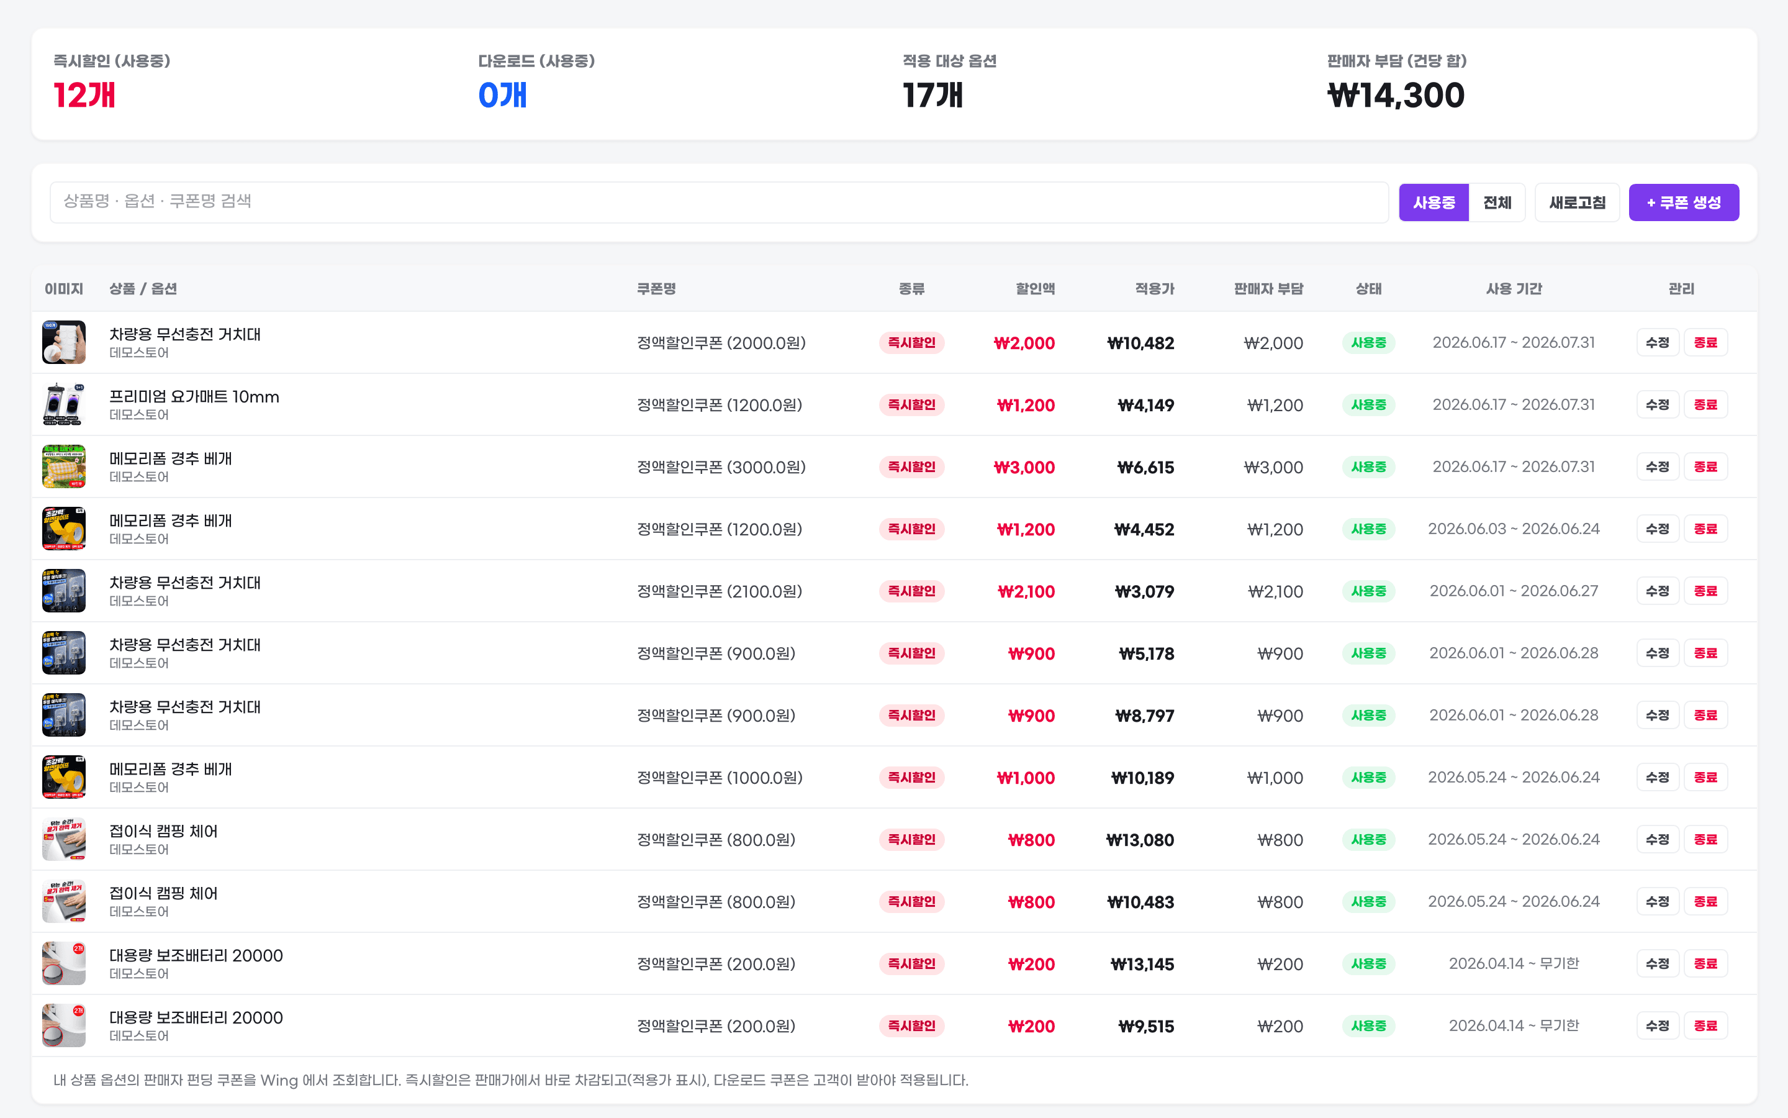
Task: End the 2100.0원 차량용 거치대 coupon
Action: tap(1705, 591)
